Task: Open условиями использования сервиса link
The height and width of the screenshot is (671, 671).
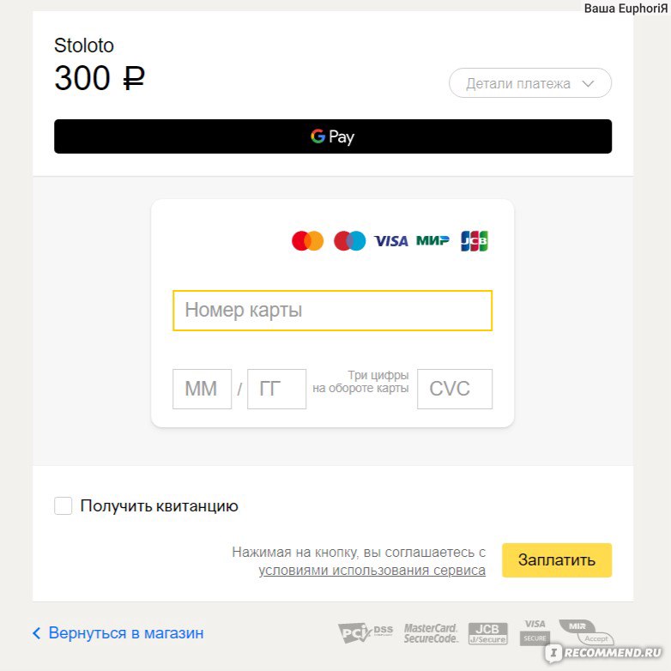Action: [x=372, y=571]
